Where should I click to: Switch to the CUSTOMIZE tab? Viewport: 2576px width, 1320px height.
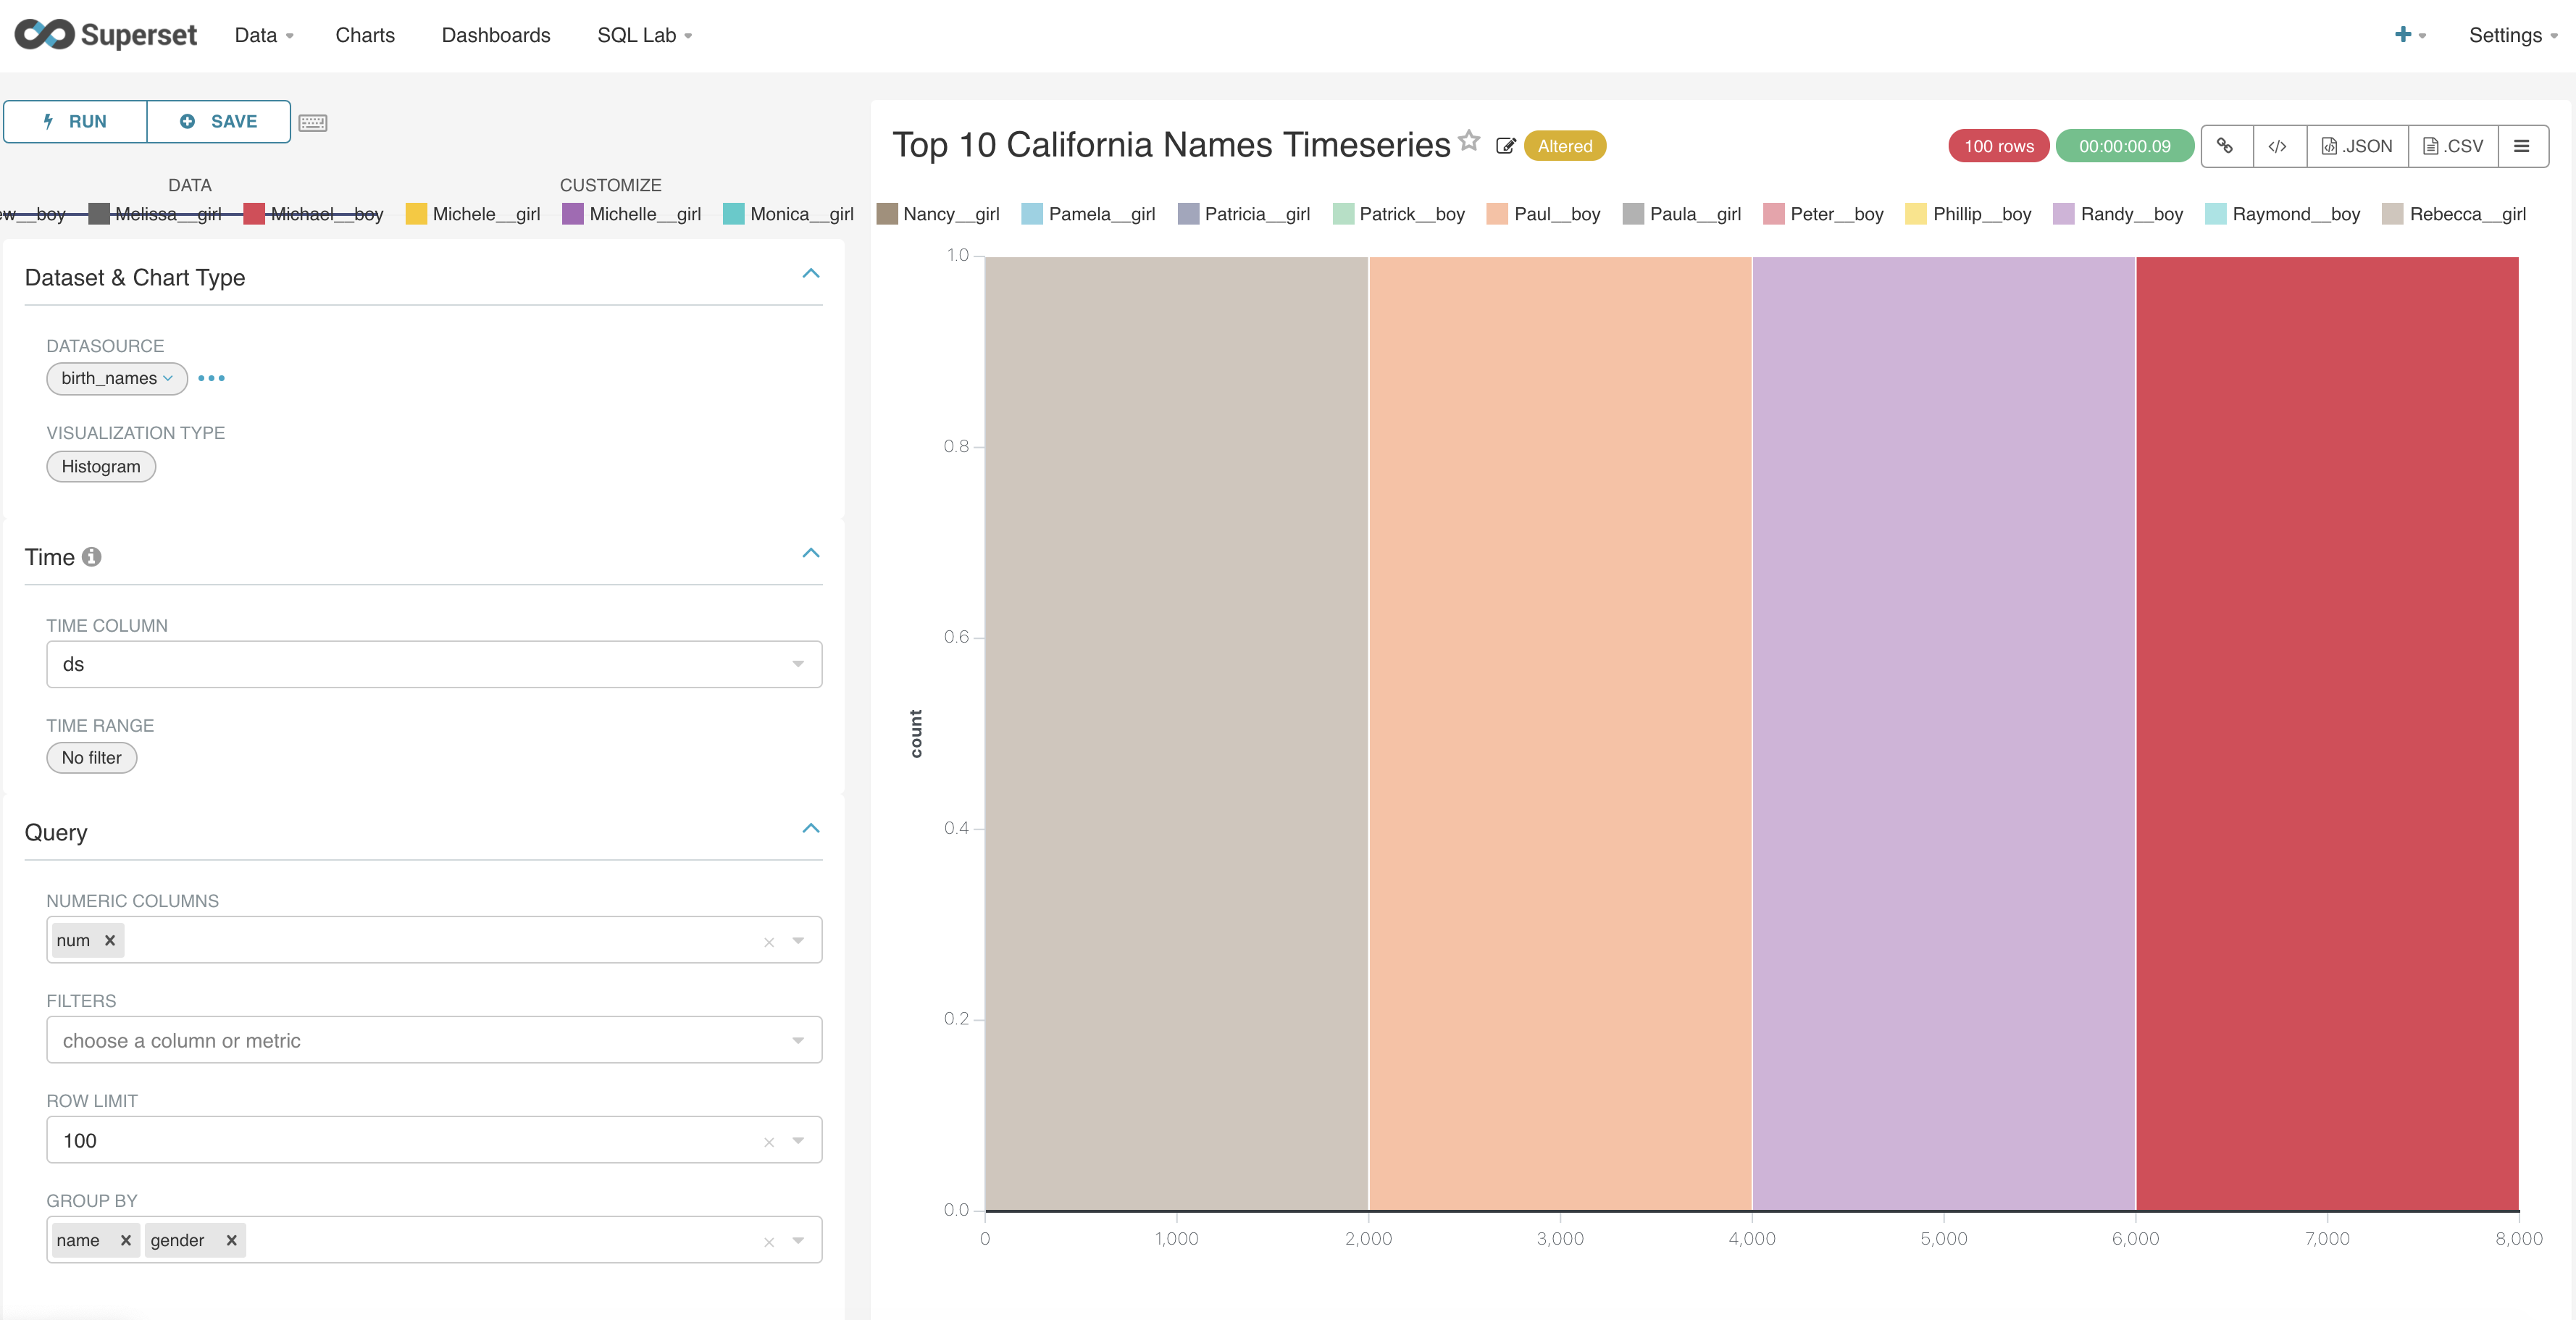pyautogui.click(x=611, y=185)
